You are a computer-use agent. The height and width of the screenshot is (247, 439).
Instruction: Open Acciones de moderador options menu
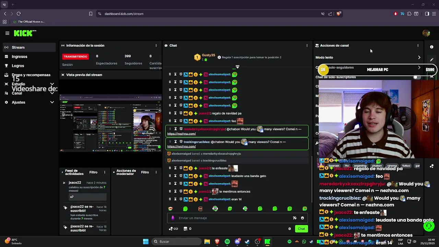tap(156, 172)
